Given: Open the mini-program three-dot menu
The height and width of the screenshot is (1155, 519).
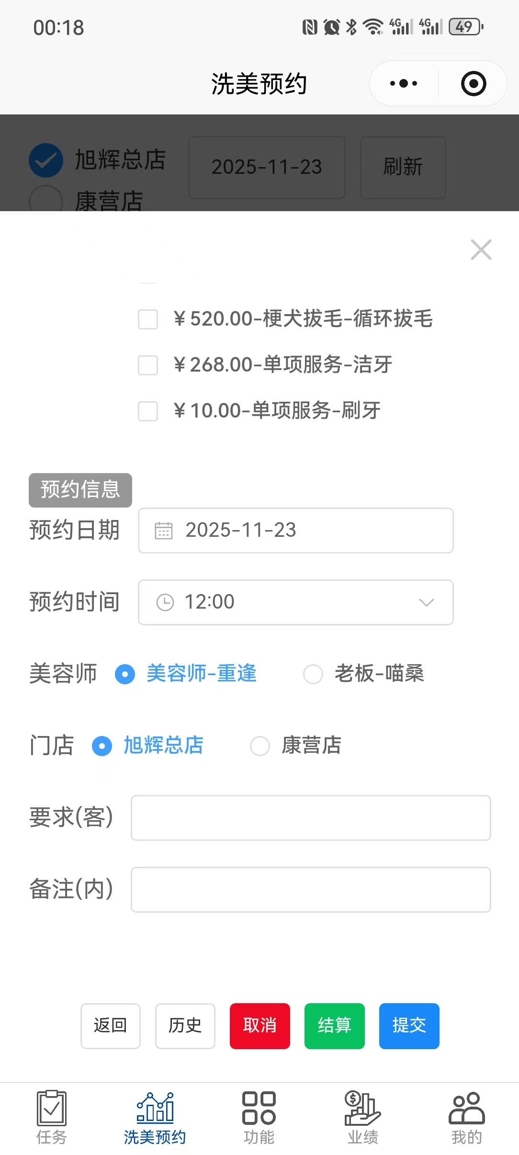Looking at the screenshot, I should coord(404,84).
